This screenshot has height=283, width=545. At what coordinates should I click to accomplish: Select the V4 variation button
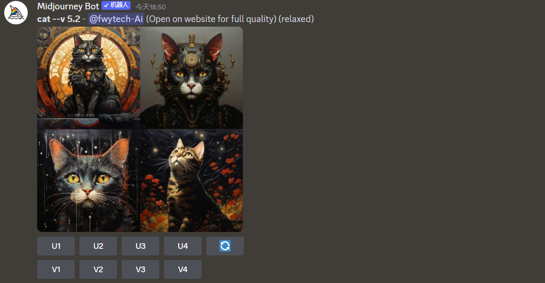(x=182, y=269)
